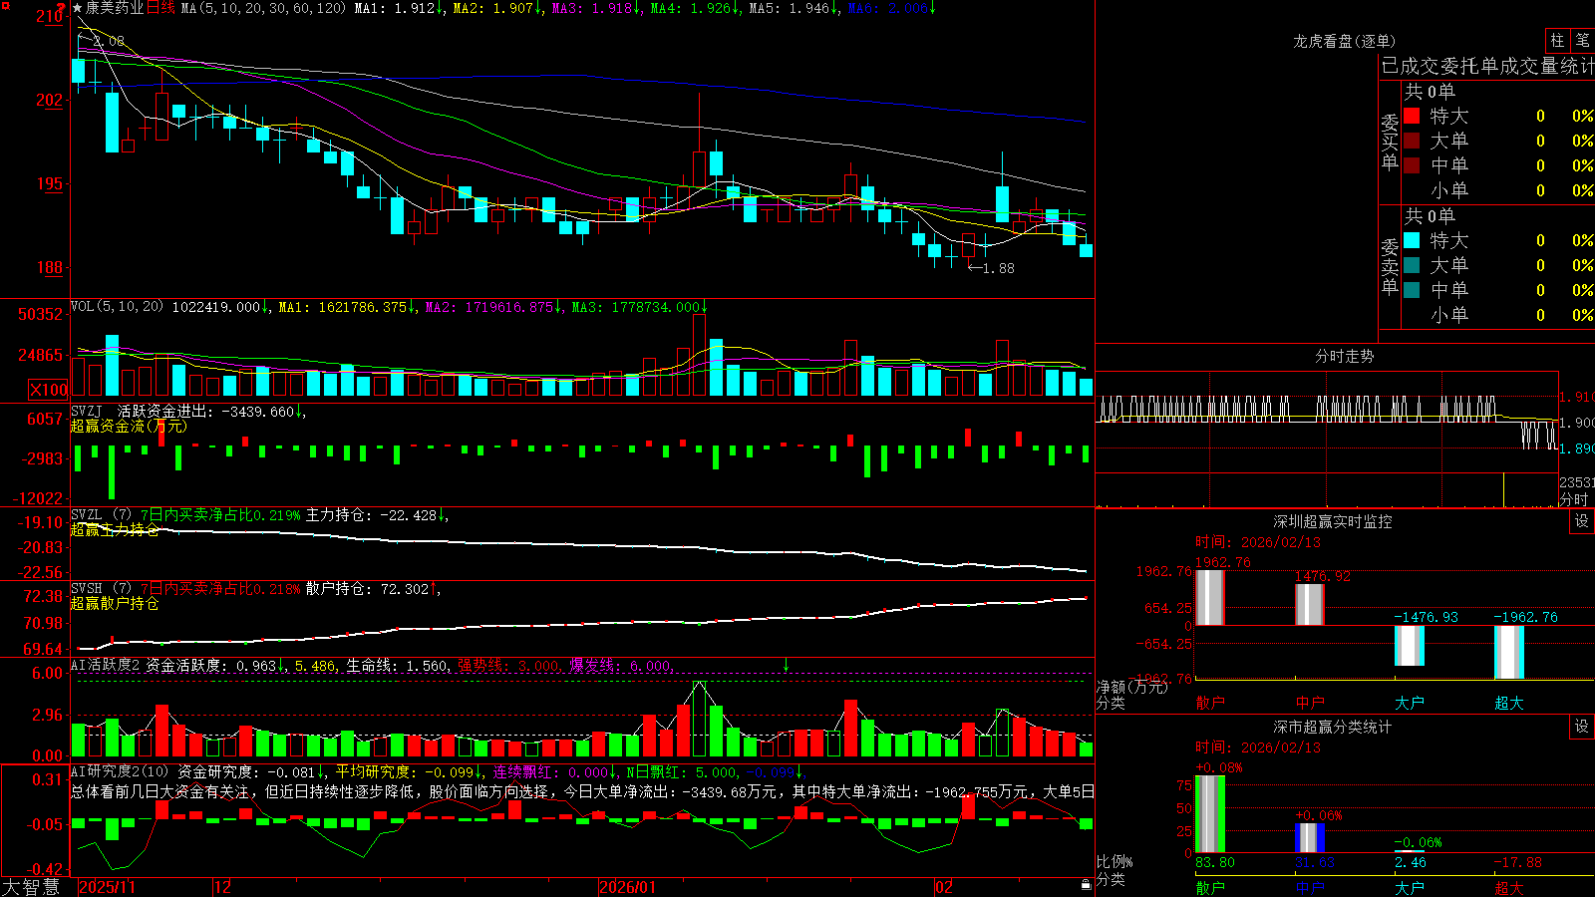
Task: Click the 爆发线: 6.000 magenta label
Action: 621,666
